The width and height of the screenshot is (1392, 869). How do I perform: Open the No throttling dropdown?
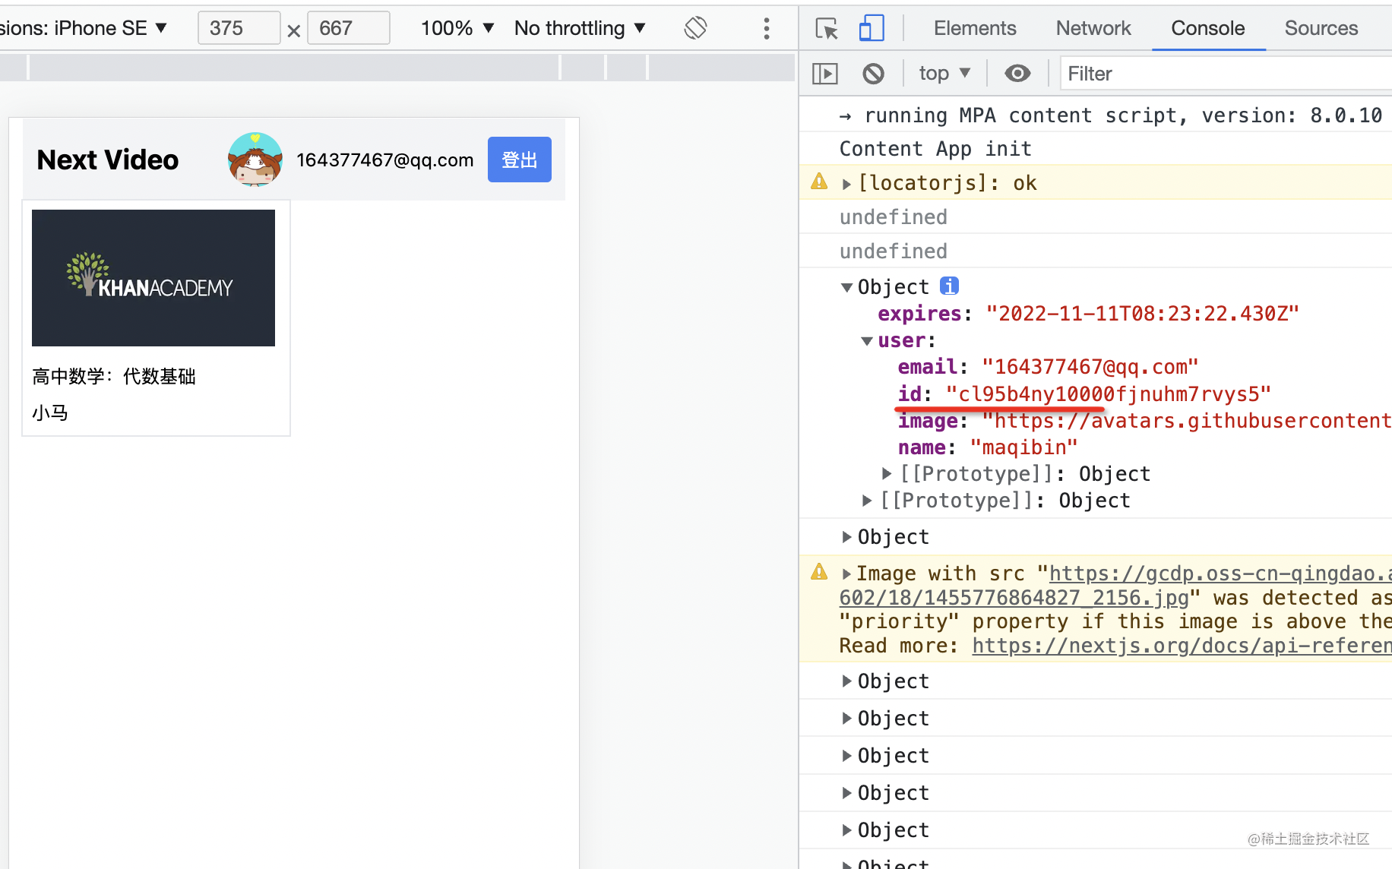(580, 28)
